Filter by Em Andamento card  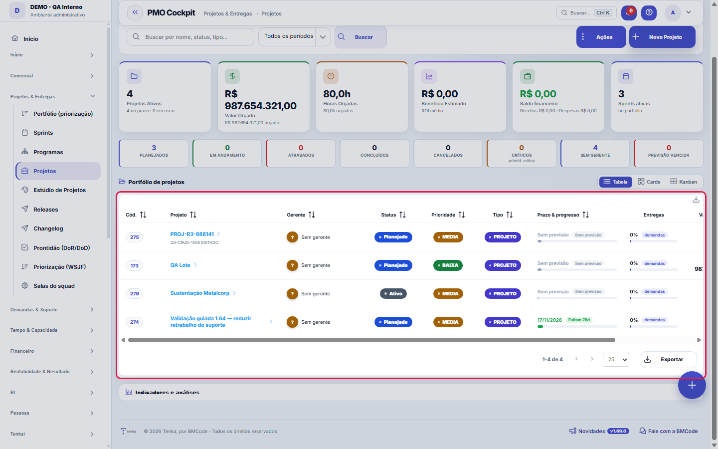coord(227,153)
